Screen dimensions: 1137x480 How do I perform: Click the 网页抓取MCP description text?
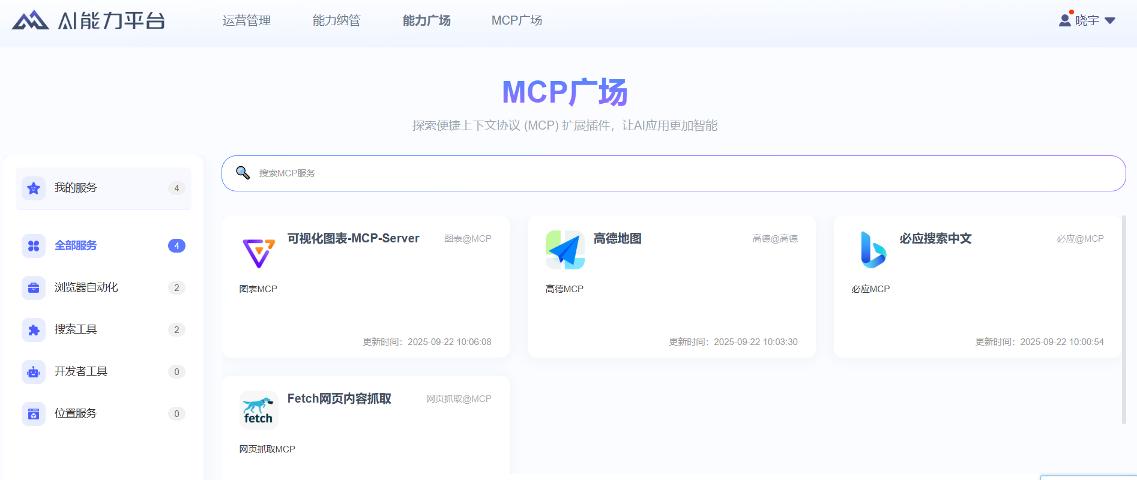267,449
